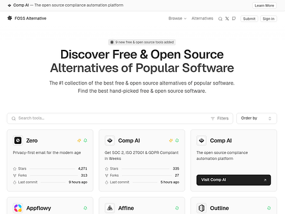This screenshot has width=285, height=214.
Task: Click the Appflowy colorful logo icon
Action: [18, 208]
